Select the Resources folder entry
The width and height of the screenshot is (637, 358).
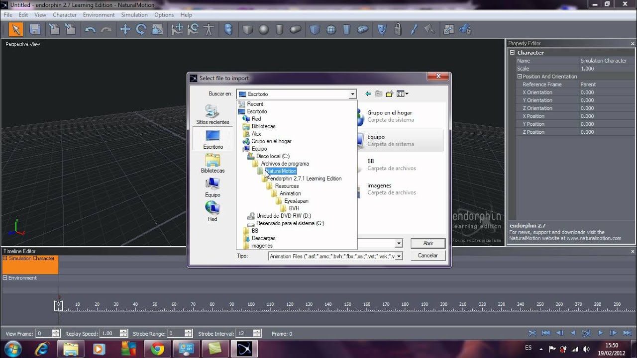point(287,186)
